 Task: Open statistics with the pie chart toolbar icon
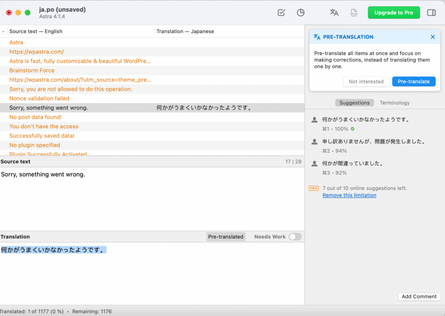tap(300, 13)
